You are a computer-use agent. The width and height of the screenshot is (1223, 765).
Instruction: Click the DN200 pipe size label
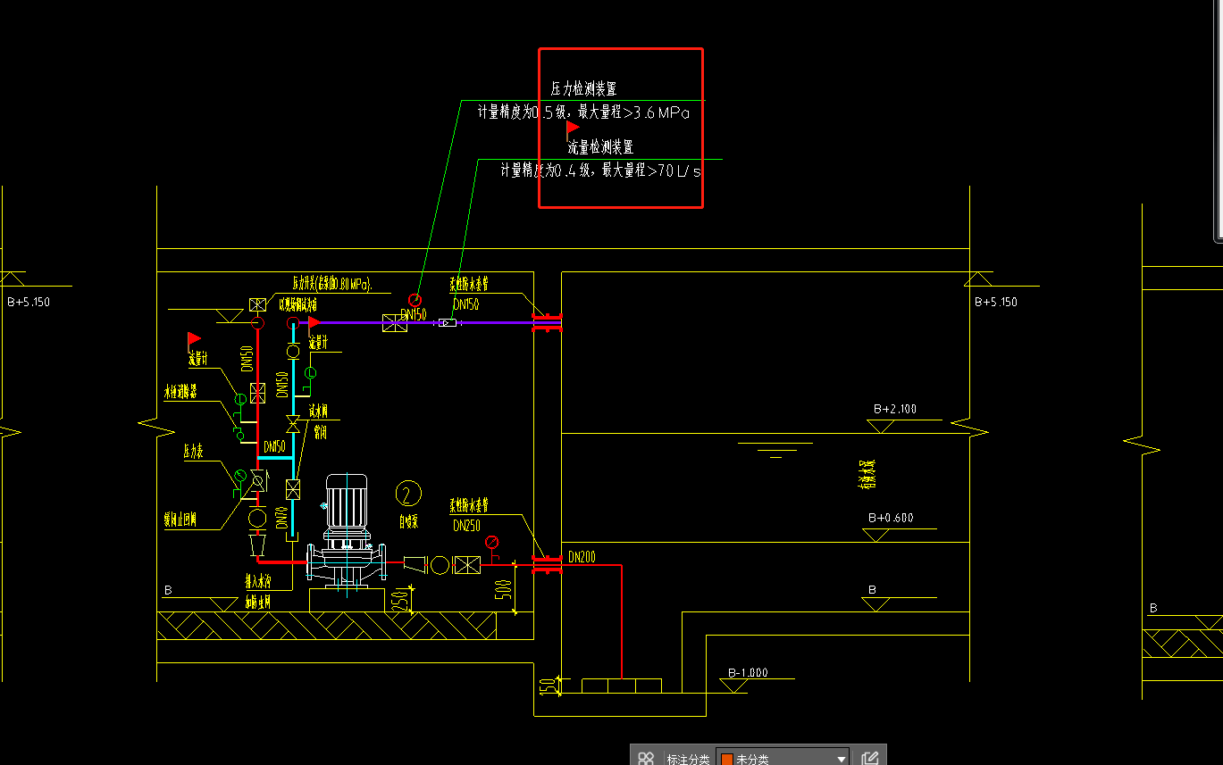click(582, 557)
